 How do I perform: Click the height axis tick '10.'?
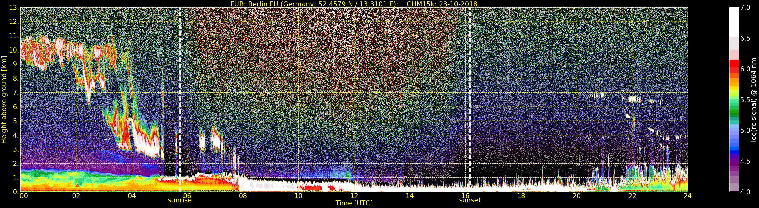14,50
